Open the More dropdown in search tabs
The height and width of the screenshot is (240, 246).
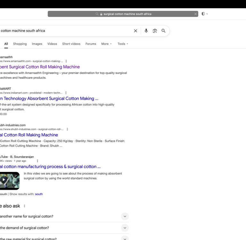click(106, 44)
